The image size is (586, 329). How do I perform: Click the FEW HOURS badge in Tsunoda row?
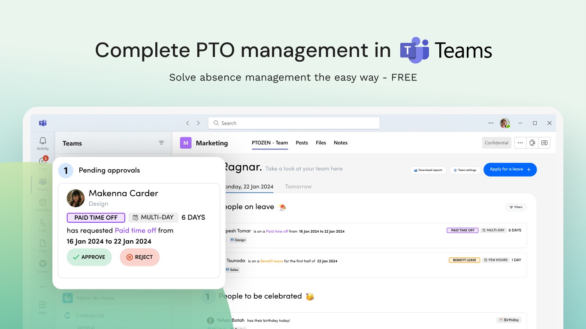[x=495, y=260]
